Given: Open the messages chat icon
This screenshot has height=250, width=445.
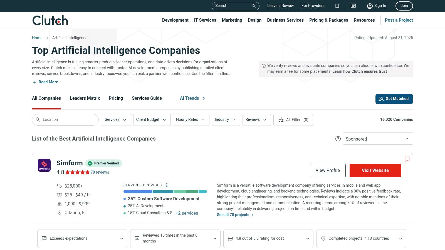Looking at the screenshot, I should coord(353,6).
